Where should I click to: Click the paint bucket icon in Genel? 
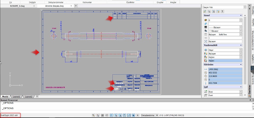206,31
